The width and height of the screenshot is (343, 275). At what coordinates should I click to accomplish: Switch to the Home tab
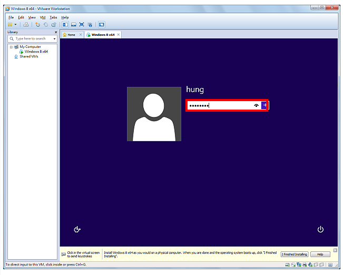pyautogui.click(x=71, y=35)
